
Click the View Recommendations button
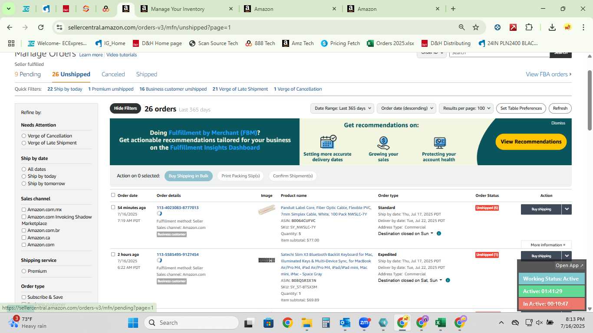coord(531,142)
